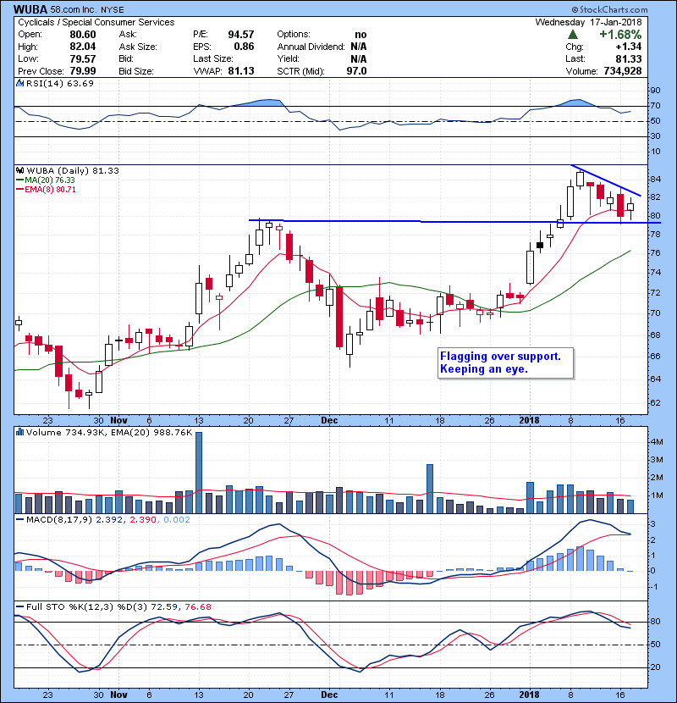
Task: Click the VWAP value 81.13
Action: [x=241, y=71]
